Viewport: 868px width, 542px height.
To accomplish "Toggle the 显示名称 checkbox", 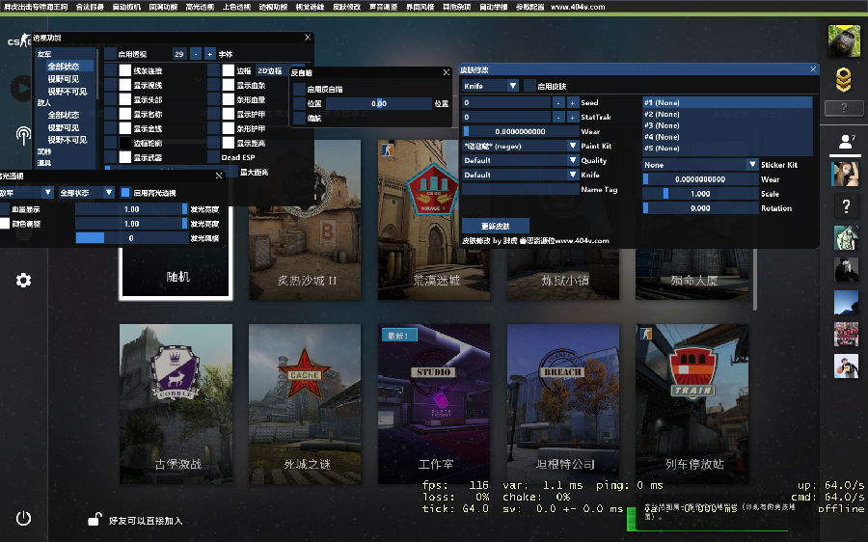I will coord(110,114).
